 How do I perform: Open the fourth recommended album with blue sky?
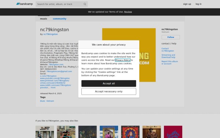pyautogui.click(x=109, y=132)
